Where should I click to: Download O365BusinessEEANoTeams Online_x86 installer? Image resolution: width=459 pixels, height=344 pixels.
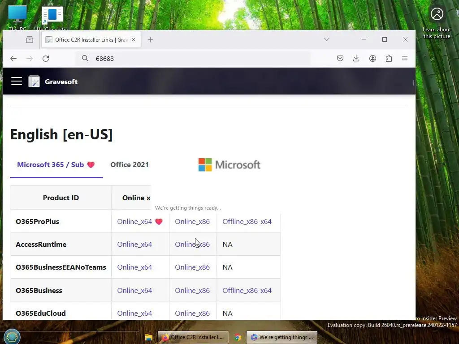click(192, 267)
